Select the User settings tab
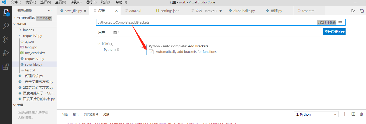Screen dimensions: 366x124 coord(102,32)
